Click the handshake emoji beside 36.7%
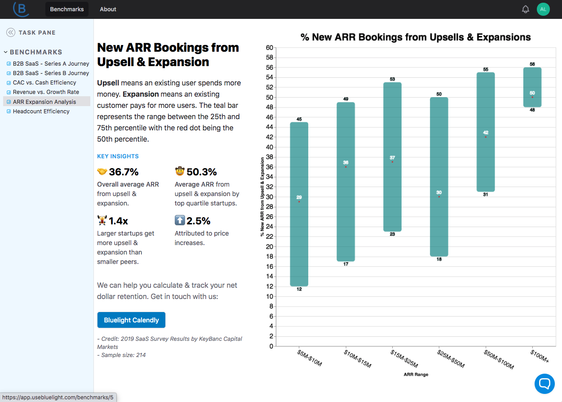 (102, 172)
